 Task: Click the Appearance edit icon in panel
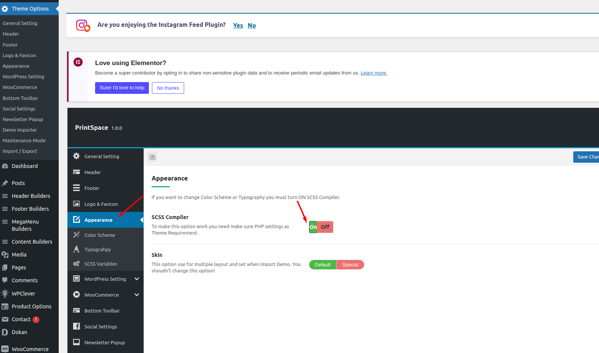click(77, 219)
